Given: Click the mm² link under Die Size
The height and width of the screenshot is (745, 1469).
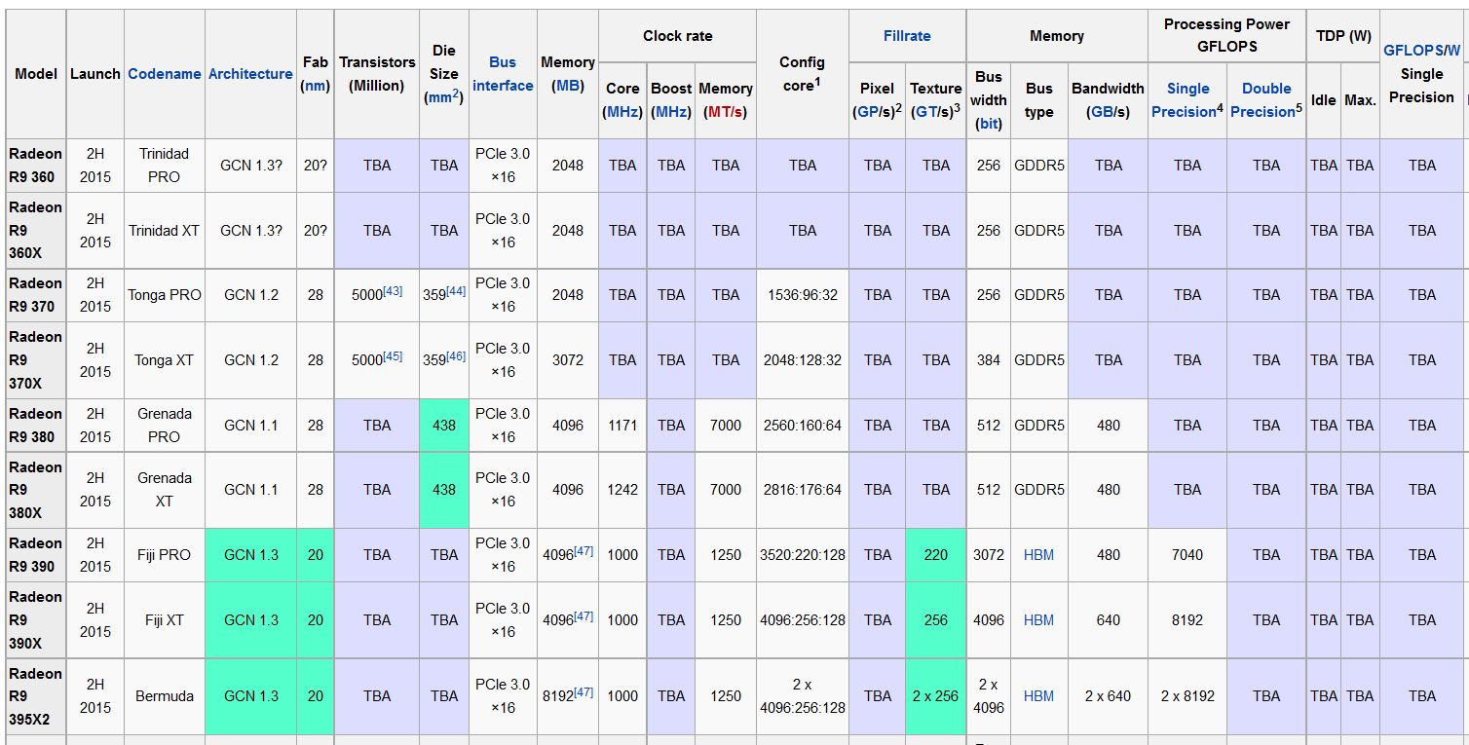Looking at the screenshot, I should tap(443, 96).
